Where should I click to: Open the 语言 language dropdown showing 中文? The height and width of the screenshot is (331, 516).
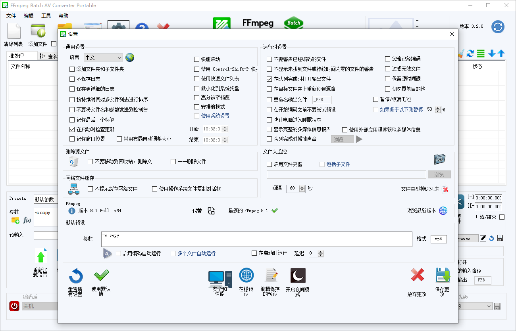tap(103, 57)
